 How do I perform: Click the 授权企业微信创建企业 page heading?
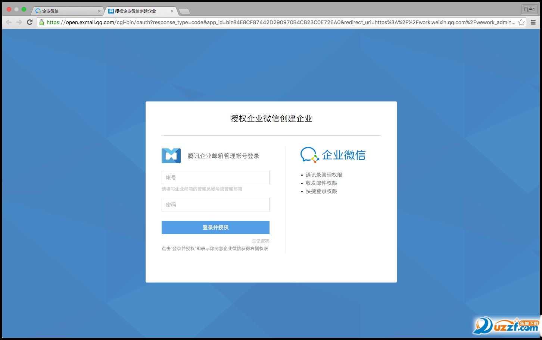point(271,119)
